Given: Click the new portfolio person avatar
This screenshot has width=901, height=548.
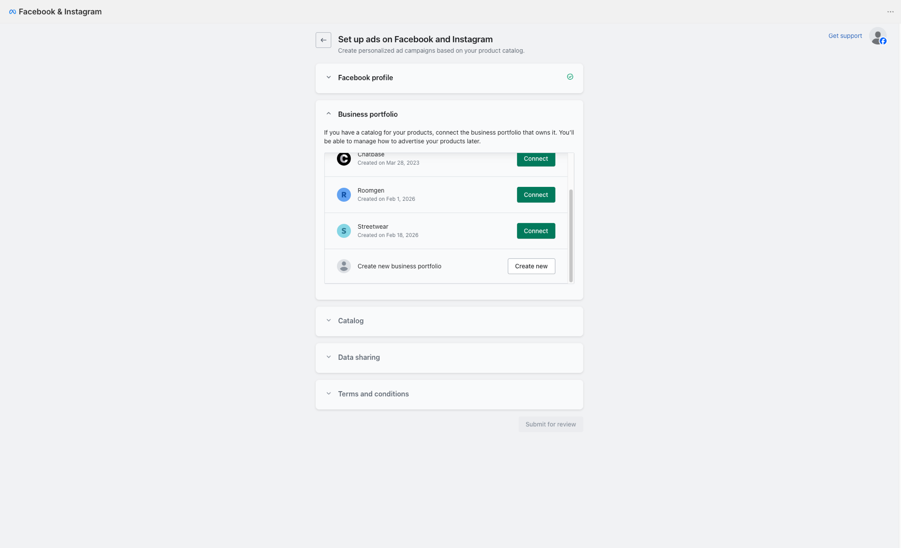Looking at the screenshot, I should [x=344, y=266].
